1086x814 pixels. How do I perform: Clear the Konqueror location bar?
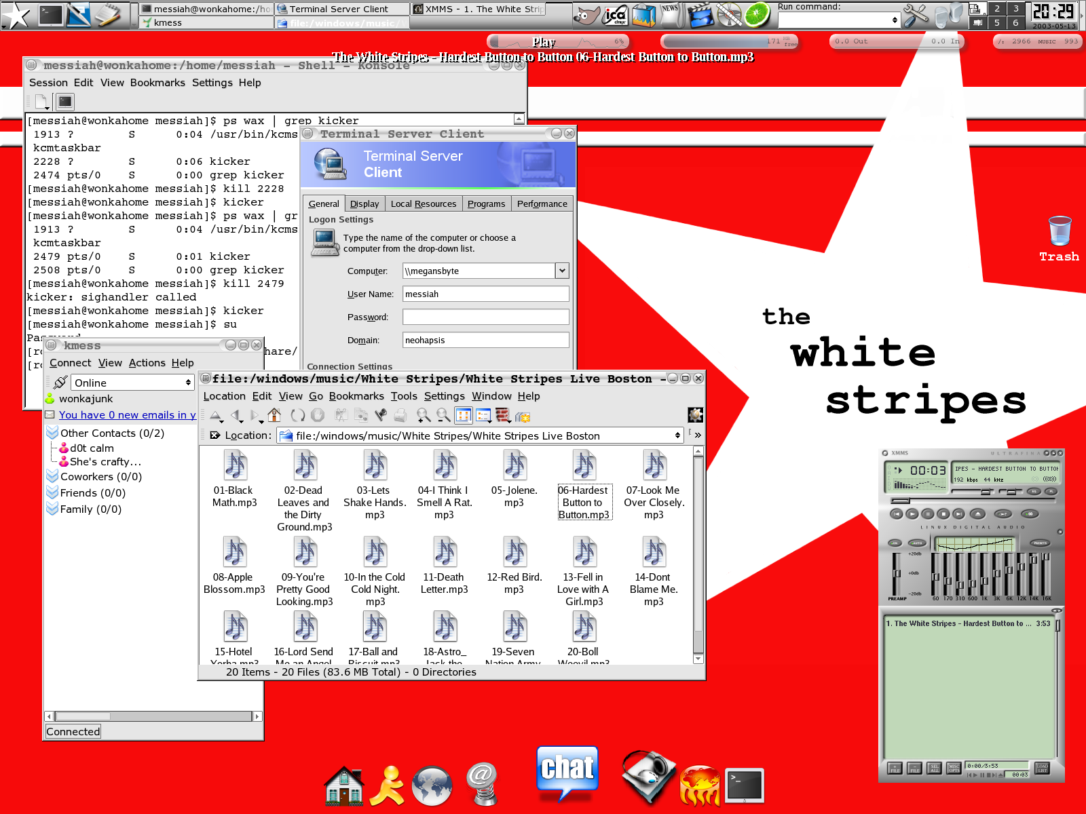click(x=215, y=435)
